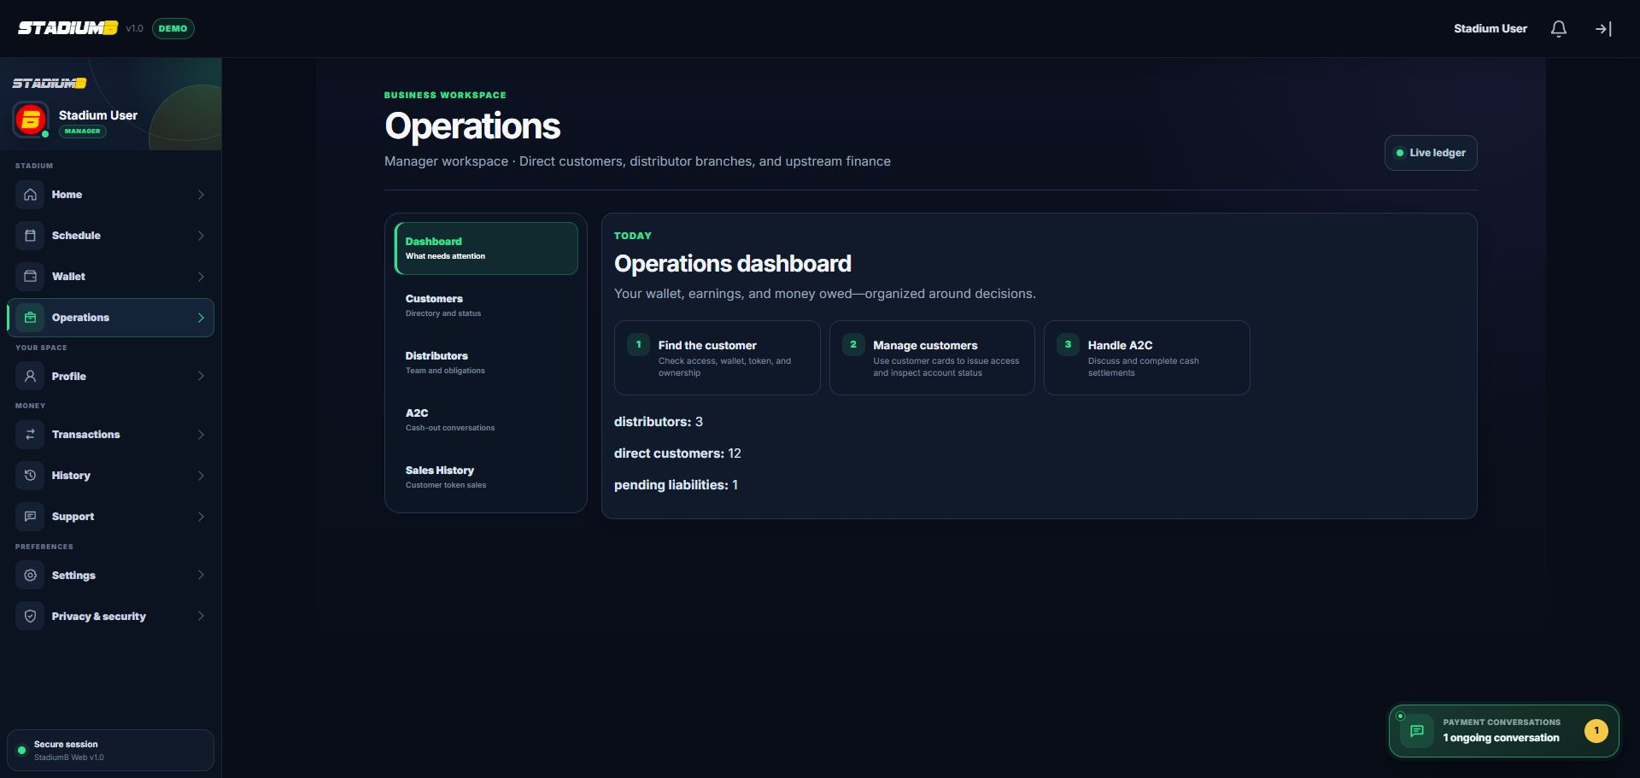Viewport: 1640px width, 778px height.
Task: Open the 1 ongoing conversation widget
Action: (1504, 731)
